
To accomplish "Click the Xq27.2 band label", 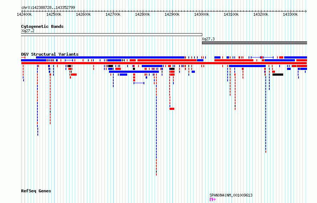I will coord(28,31).
